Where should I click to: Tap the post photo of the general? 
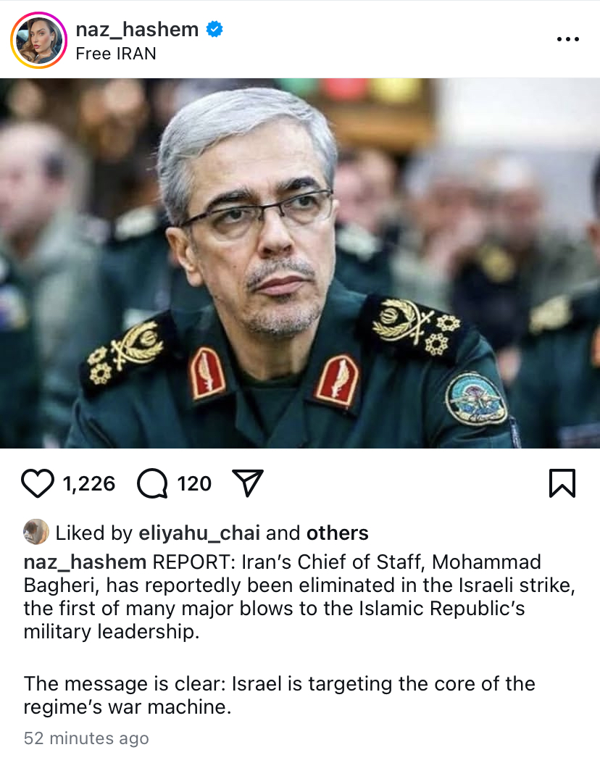coord(300,263)
